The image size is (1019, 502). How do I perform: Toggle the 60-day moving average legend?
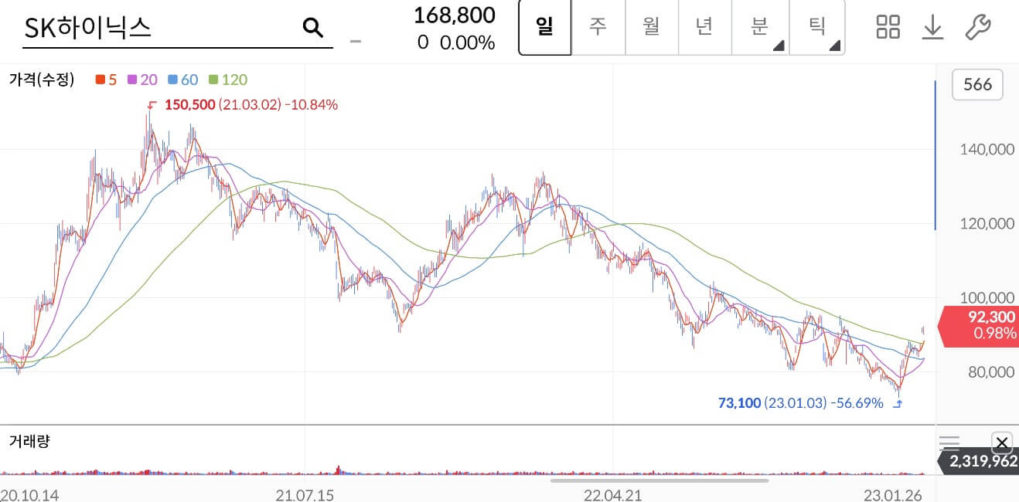[182, 80]
